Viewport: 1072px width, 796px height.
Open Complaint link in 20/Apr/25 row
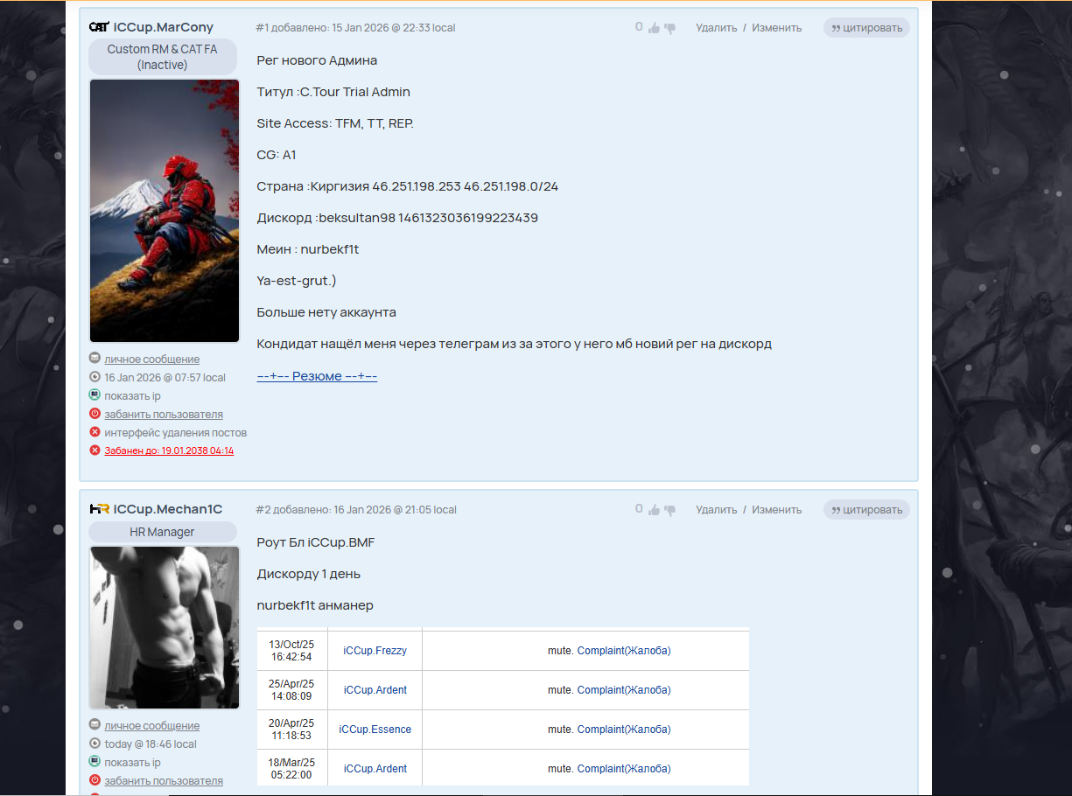pyautogui.click(x=624, y=730)
